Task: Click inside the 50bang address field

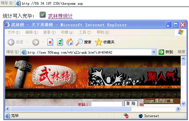Action: tap(89, 52)
